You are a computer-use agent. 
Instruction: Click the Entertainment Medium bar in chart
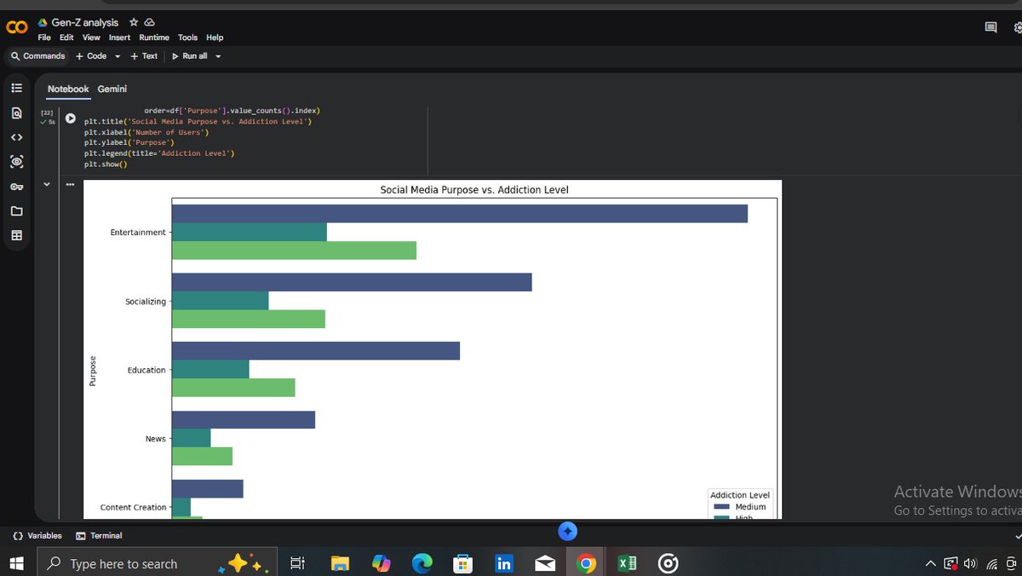coord(460,214)
